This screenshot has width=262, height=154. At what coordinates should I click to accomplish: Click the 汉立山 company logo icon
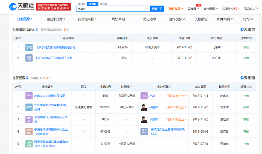pos(29,96)
